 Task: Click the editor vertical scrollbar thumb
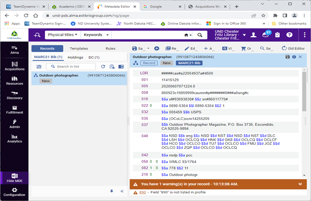click(304, 91)
